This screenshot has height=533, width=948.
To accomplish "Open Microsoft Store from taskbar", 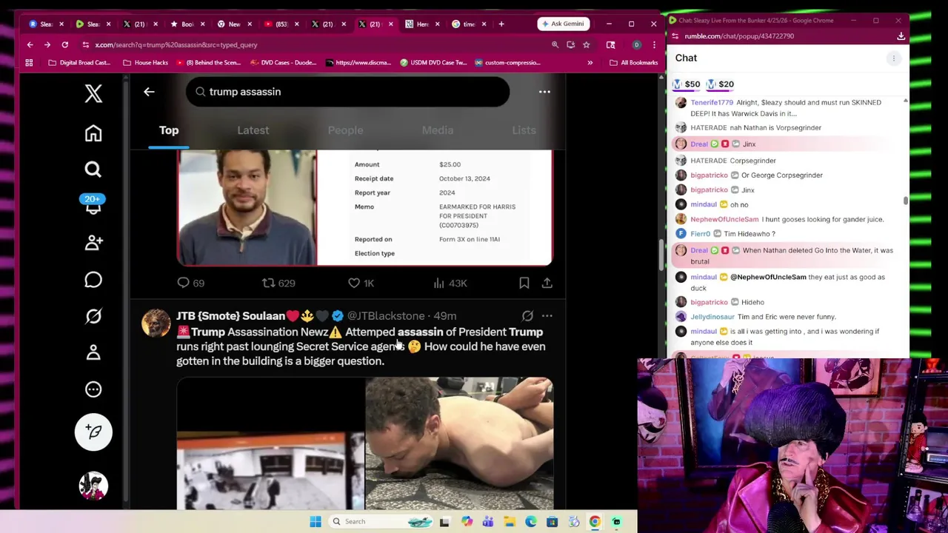I will click(x=552, y=521).
